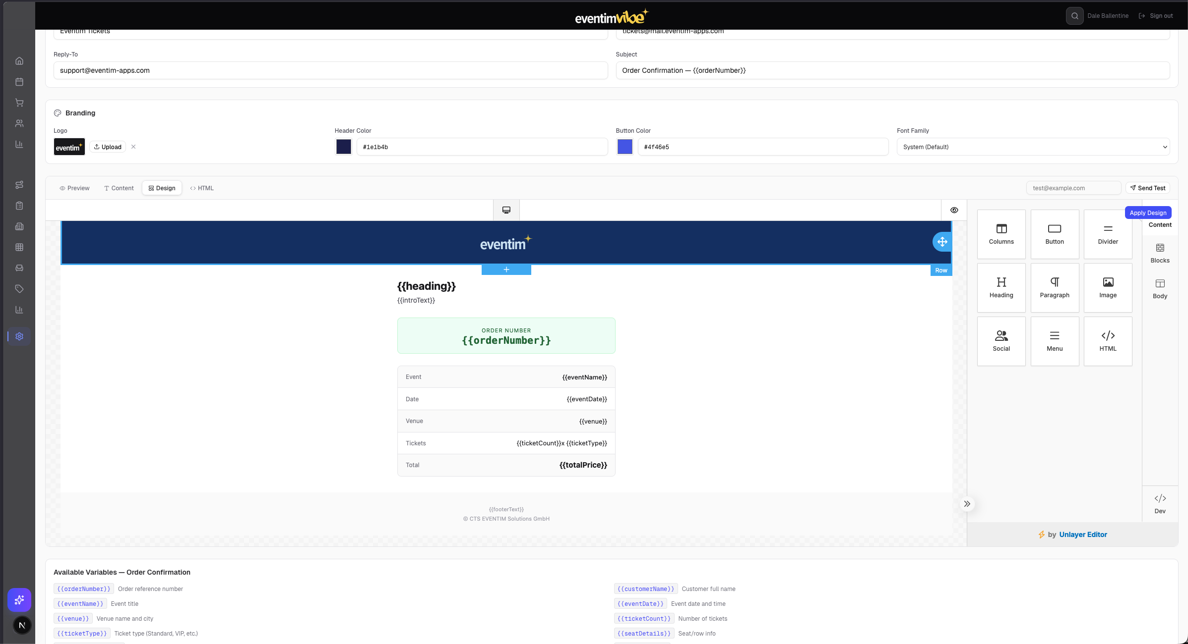
Task: Open the Header Color swatch
Action: pyautogui.click(x=344, y=147)
